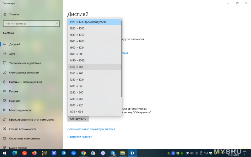Click the magnifier icon in the search box
251x157 pixels.
coord(57,24)
